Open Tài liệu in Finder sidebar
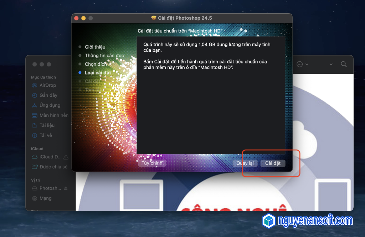 (47, 125)
